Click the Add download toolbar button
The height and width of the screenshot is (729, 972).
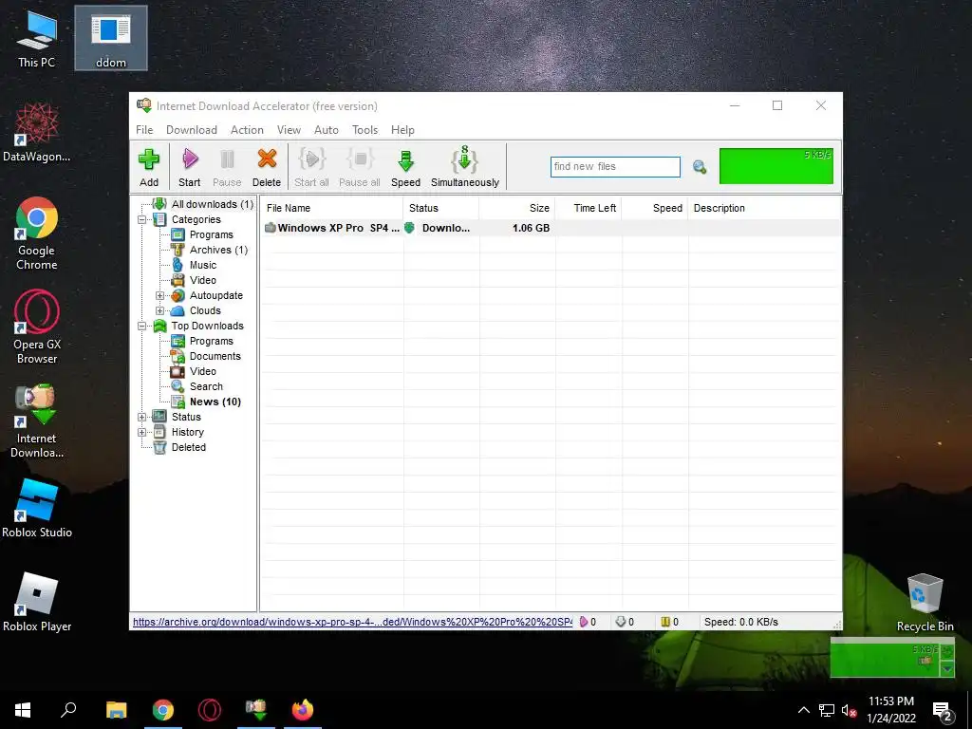149,167
